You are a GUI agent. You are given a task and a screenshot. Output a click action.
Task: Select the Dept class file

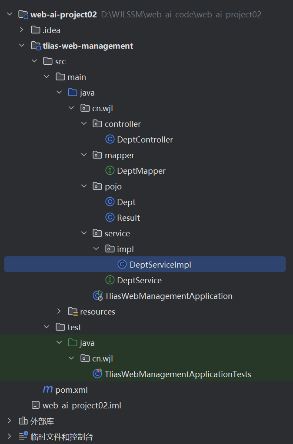click(x=126, y=202)
